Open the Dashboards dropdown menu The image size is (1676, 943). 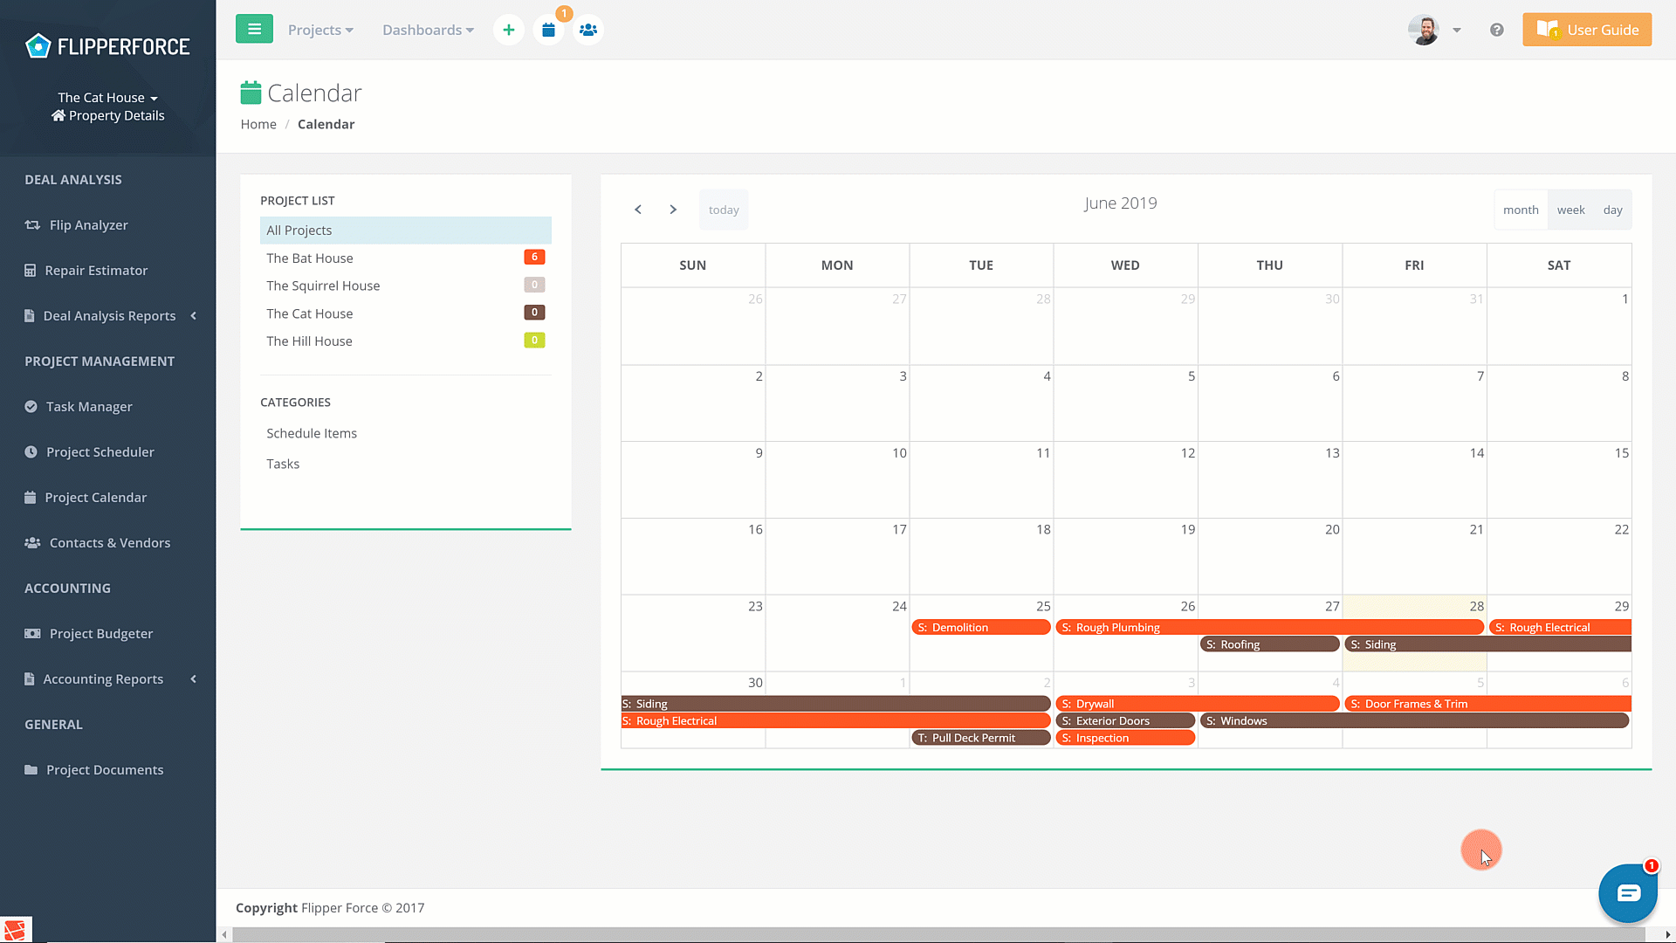tap(428, 29)
